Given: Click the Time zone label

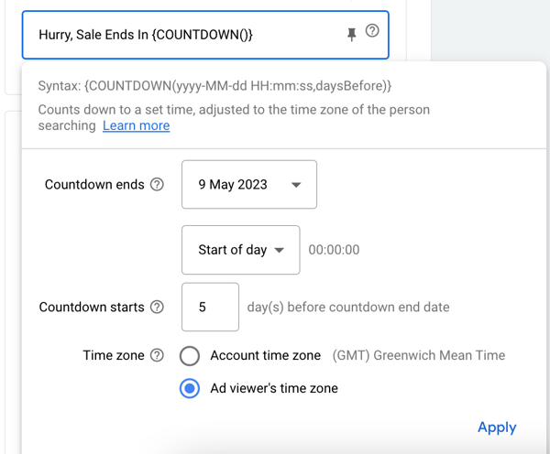Looking at the screenshot, I should click(x=114, y=355).
